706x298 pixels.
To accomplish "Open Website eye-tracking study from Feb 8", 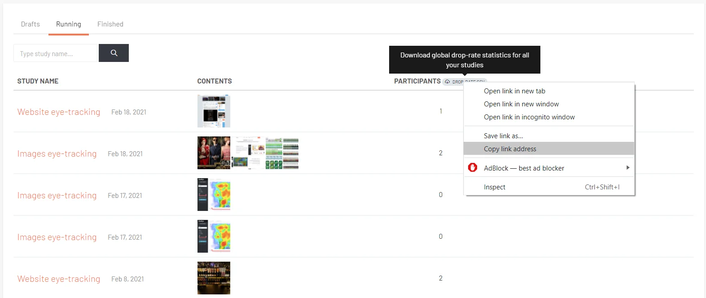I will click(x=59, y=279).
